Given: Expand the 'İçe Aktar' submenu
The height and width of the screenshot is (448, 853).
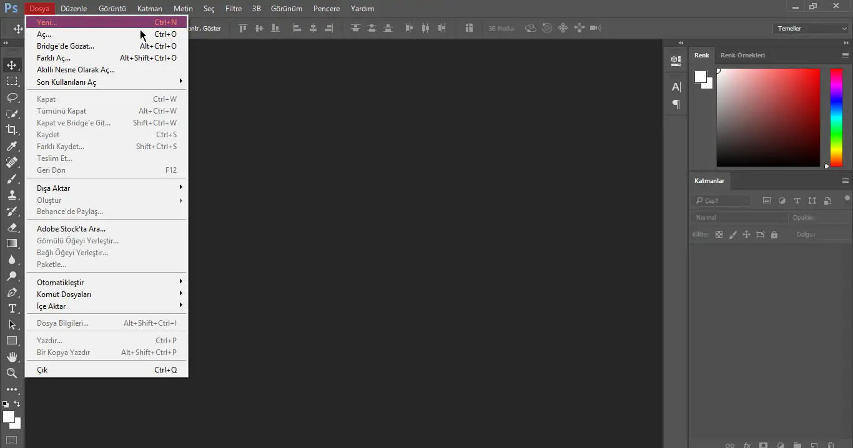Looking at the screenshot, I should pyautogui.click(x=106, y=306).
